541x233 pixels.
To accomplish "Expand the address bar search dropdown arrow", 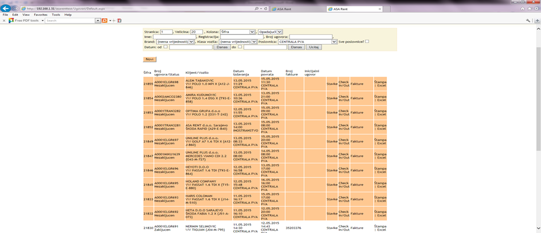I will click(x=261, y=9).
